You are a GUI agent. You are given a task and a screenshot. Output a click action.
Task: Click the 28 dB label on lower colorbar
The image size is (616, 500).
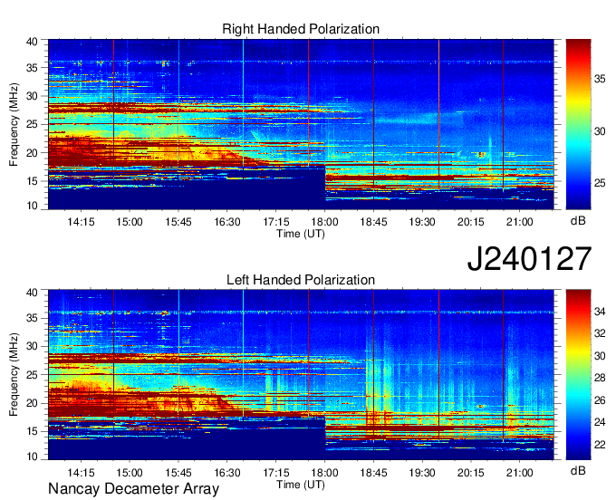[x=600, y=378]
